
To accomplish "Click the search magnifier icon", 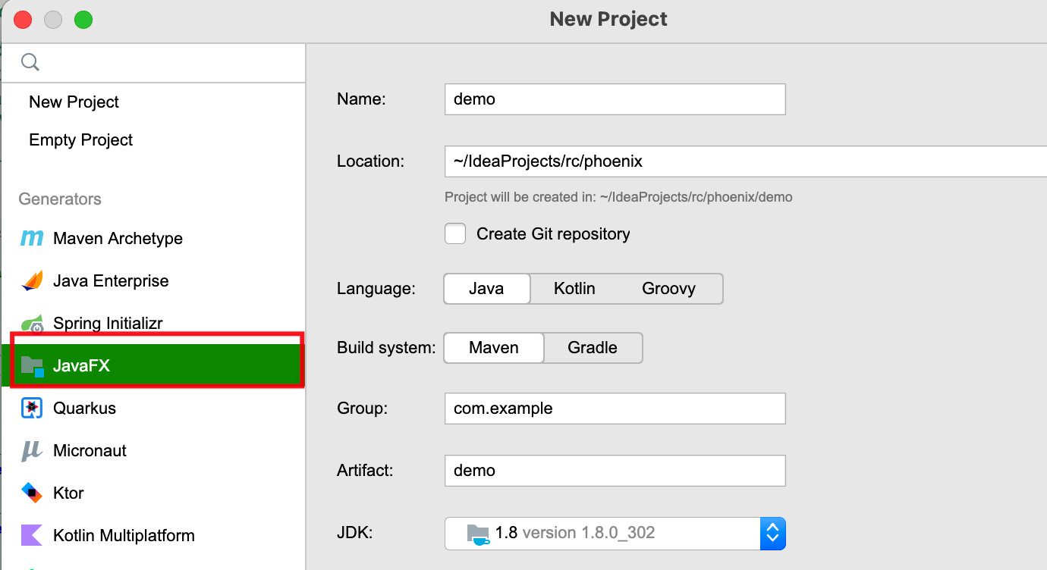I will [30, 62].
